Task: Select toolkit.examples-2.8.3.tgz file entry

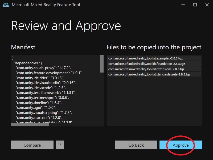Action: click(x=154, y=58)
